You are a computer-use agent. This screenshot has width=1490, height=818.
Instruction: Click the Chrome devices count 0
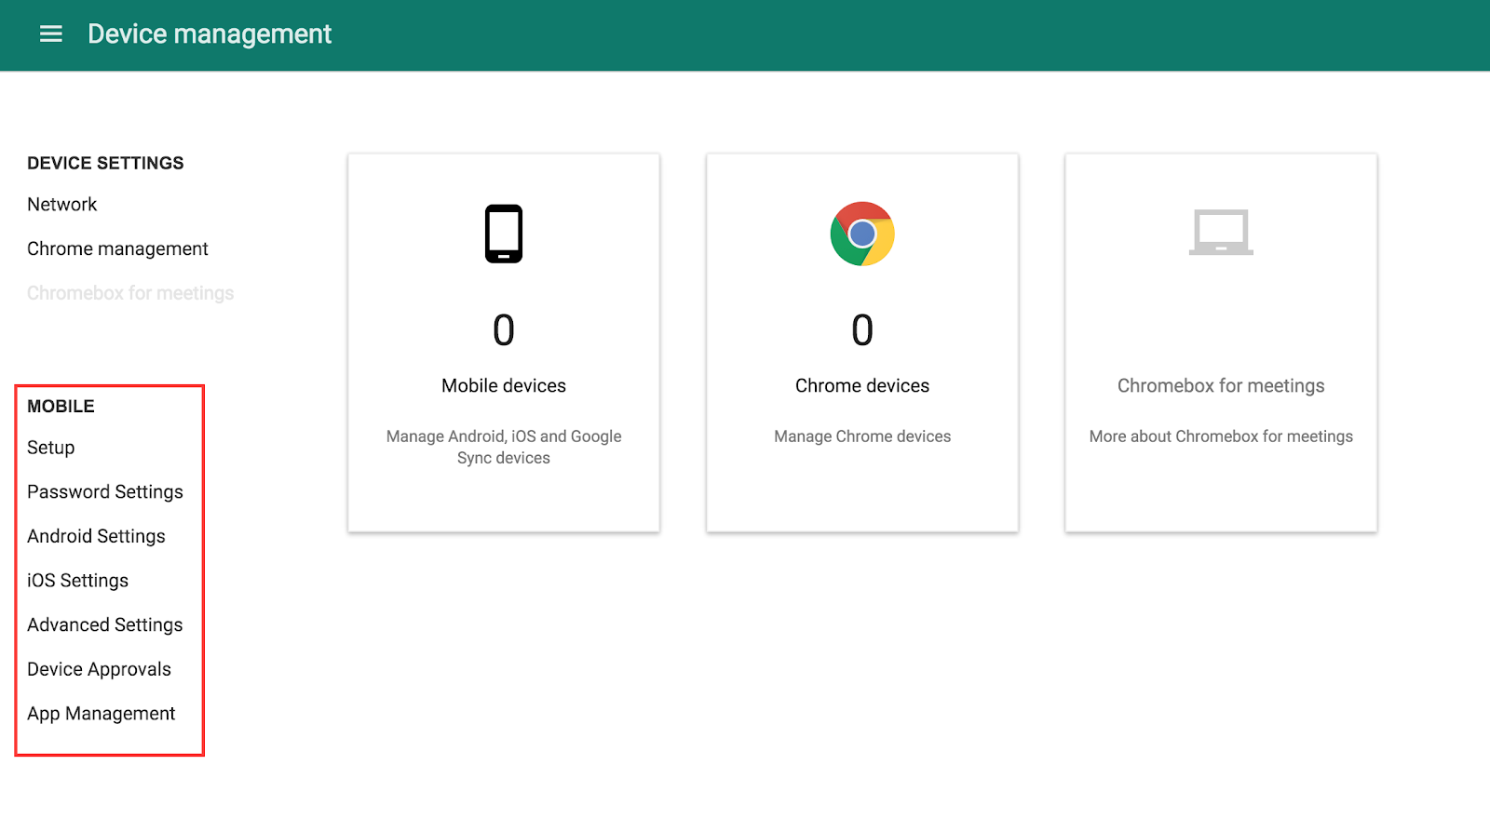(862, 330)
